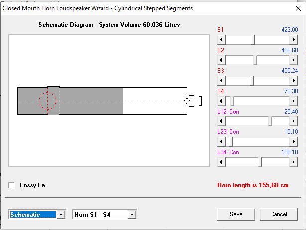Click the System Volume 60,036 Litres text
The width and height of the screenshot is (306, 230).
pos(139,25)
